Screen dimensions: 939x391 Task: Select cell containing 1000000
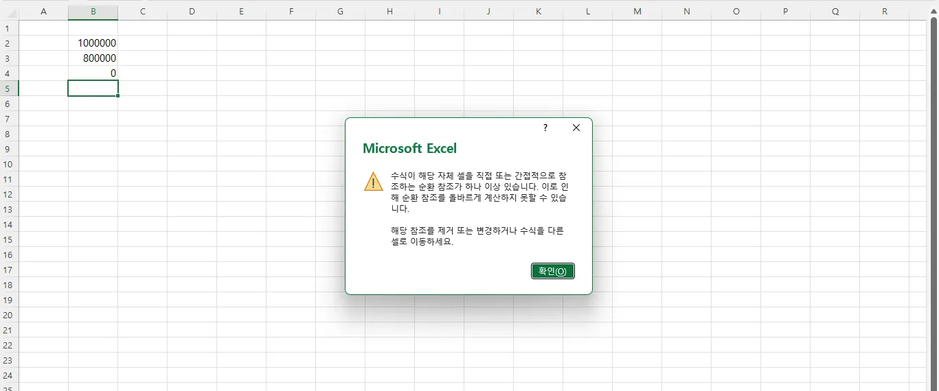[x=93, y=43]
